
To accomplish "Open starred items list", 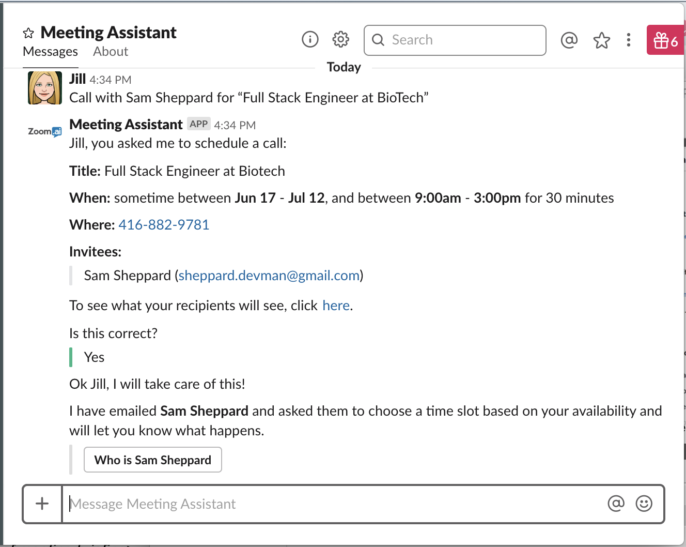I will (x=601, y=40).
